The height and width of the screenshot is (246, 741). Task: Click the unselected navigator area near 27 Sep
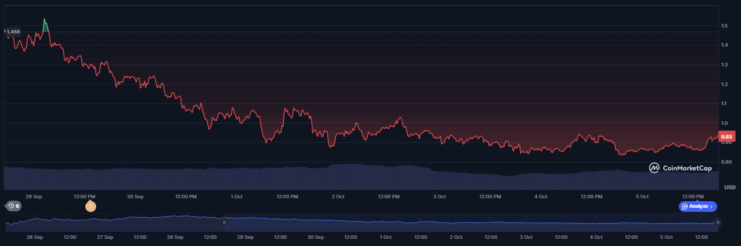click(105, 222)
